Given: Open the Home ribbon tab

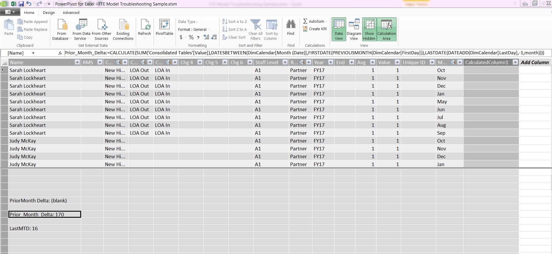Looking at the screenshot, I should [x=29, y=12].
